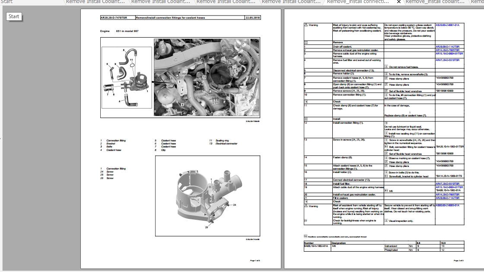Viewport: 484px width, 272px height.
Task: Click 'Page 1 of 3' footer
Action: [255, 261]
